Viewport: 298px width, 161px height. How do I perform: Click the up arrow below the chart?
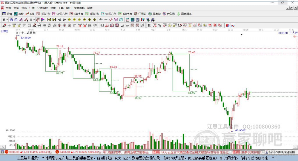point(3,147)
